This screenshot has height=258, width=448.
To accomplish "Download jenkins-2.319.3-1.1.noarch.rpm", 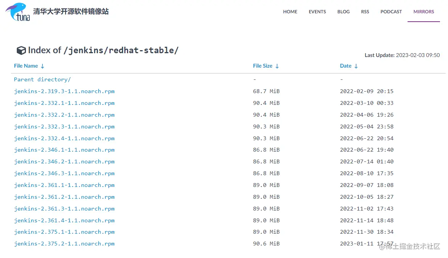I will pyautogui.click(x=64, y=92).
